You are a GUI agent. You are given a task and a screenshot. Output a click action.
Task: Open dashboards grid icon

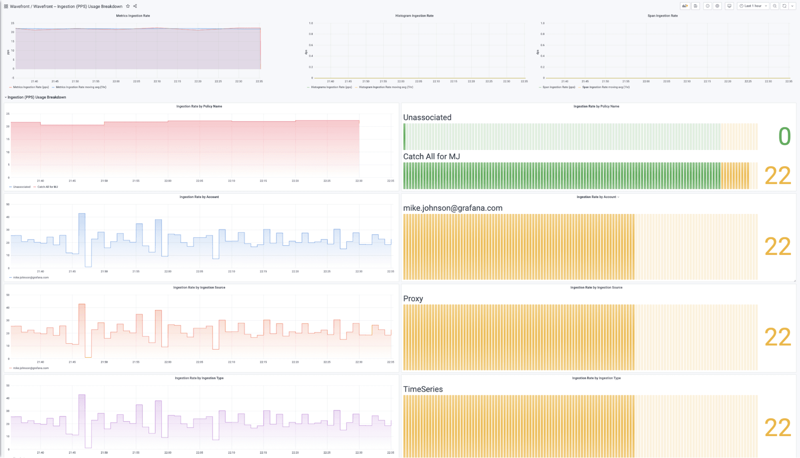6,6
